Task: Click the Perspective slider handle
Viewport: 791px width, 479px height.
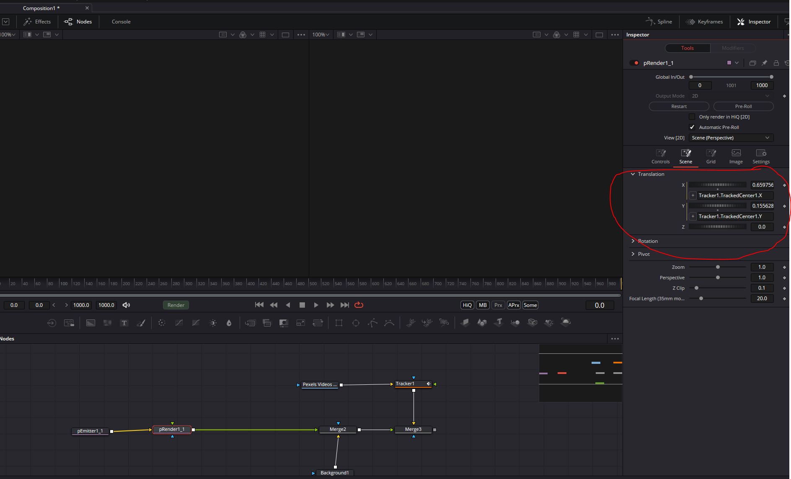Action: [x=718, y=278]
